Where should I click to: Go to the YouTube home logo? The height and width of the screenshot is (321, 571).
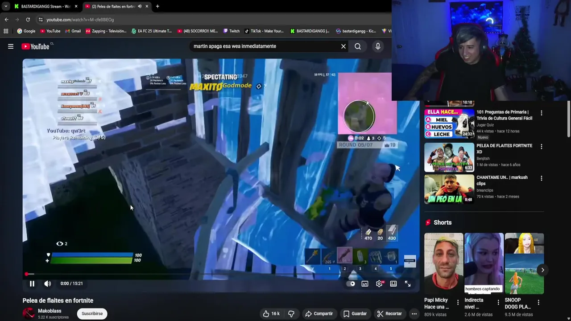(x=35, y=46)
